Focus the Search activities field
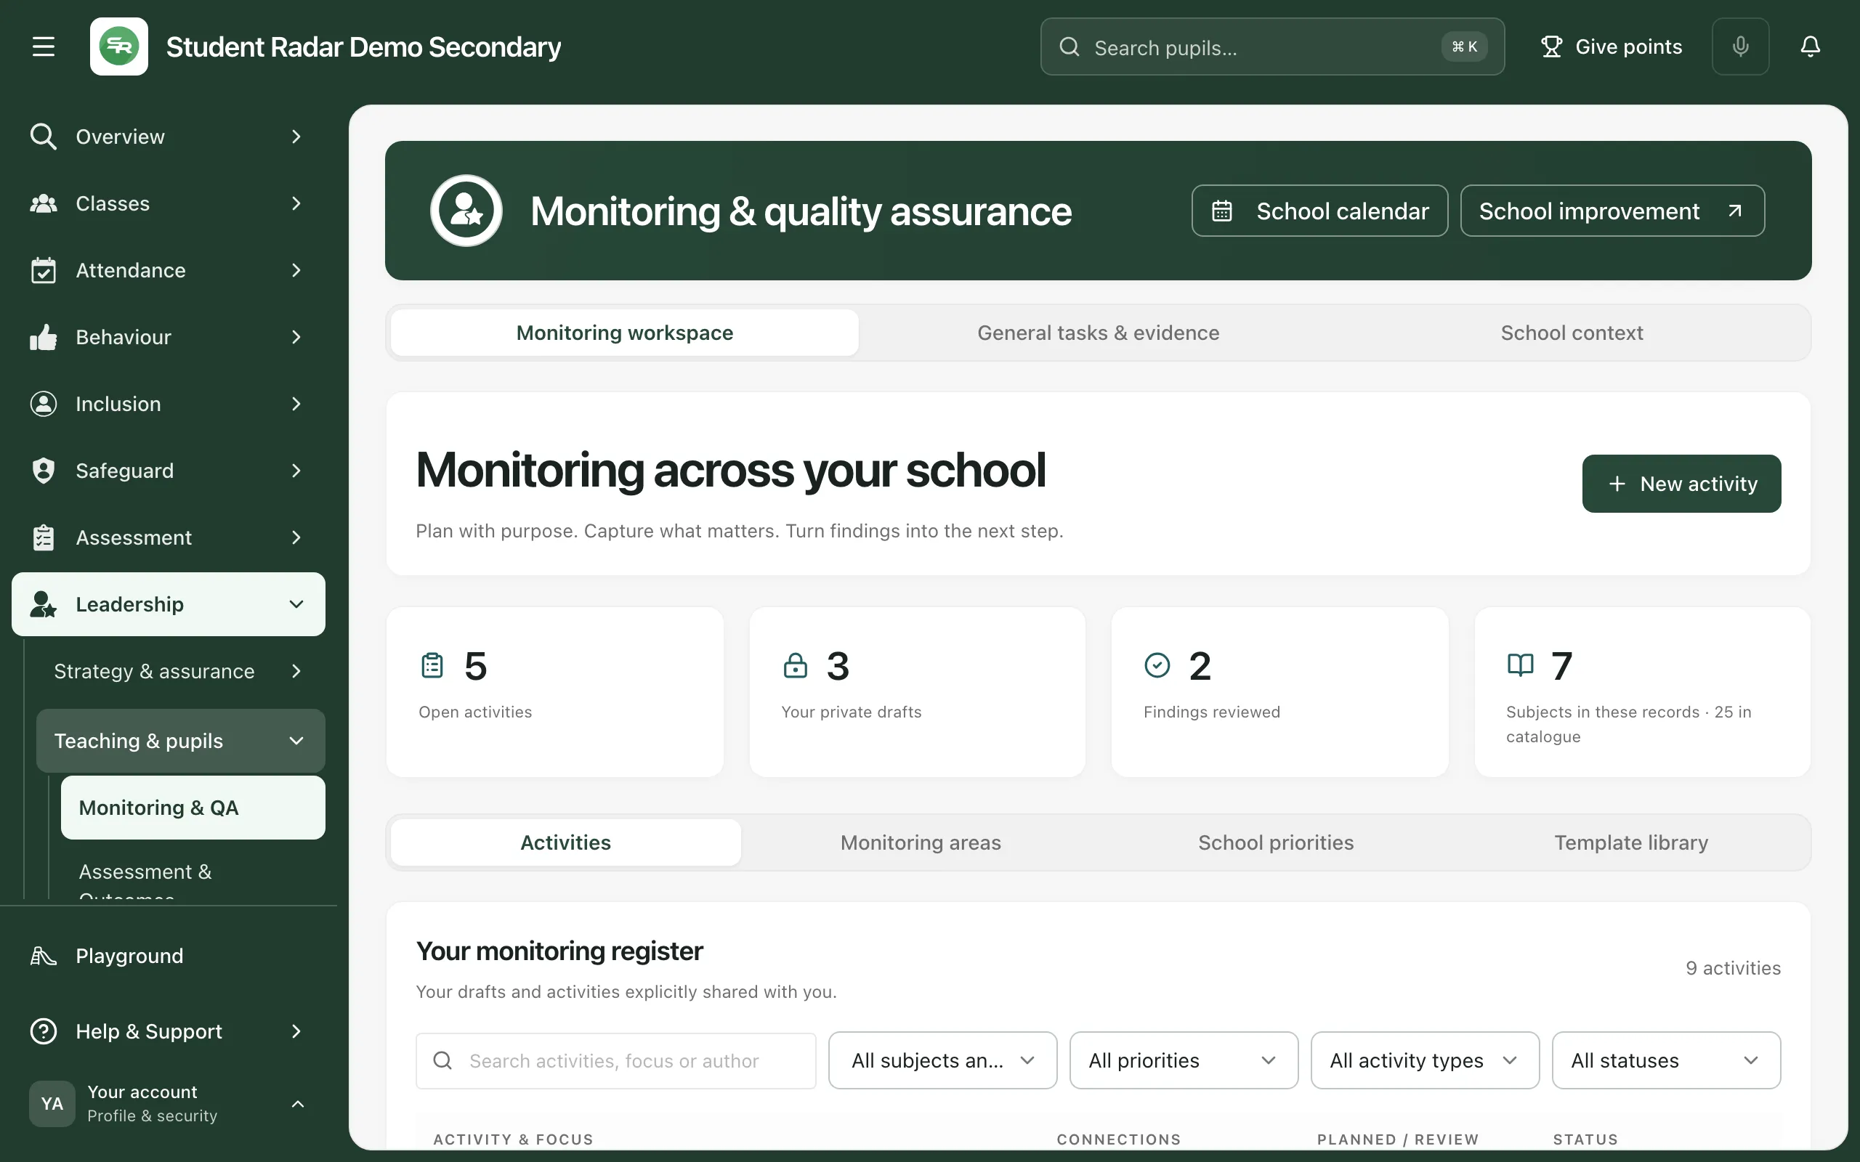The width and height of the screenshot is (1860, 1162). [615, 1060]
